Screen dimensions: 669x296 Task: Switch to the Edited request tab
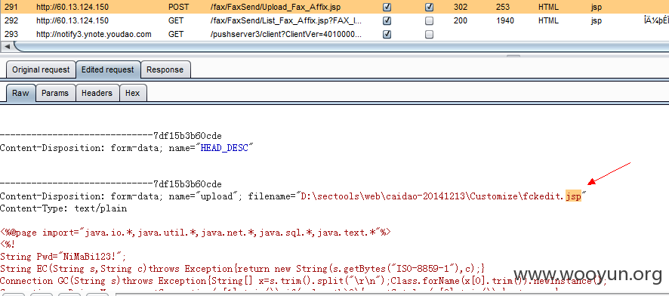click(x=107, y=69)
